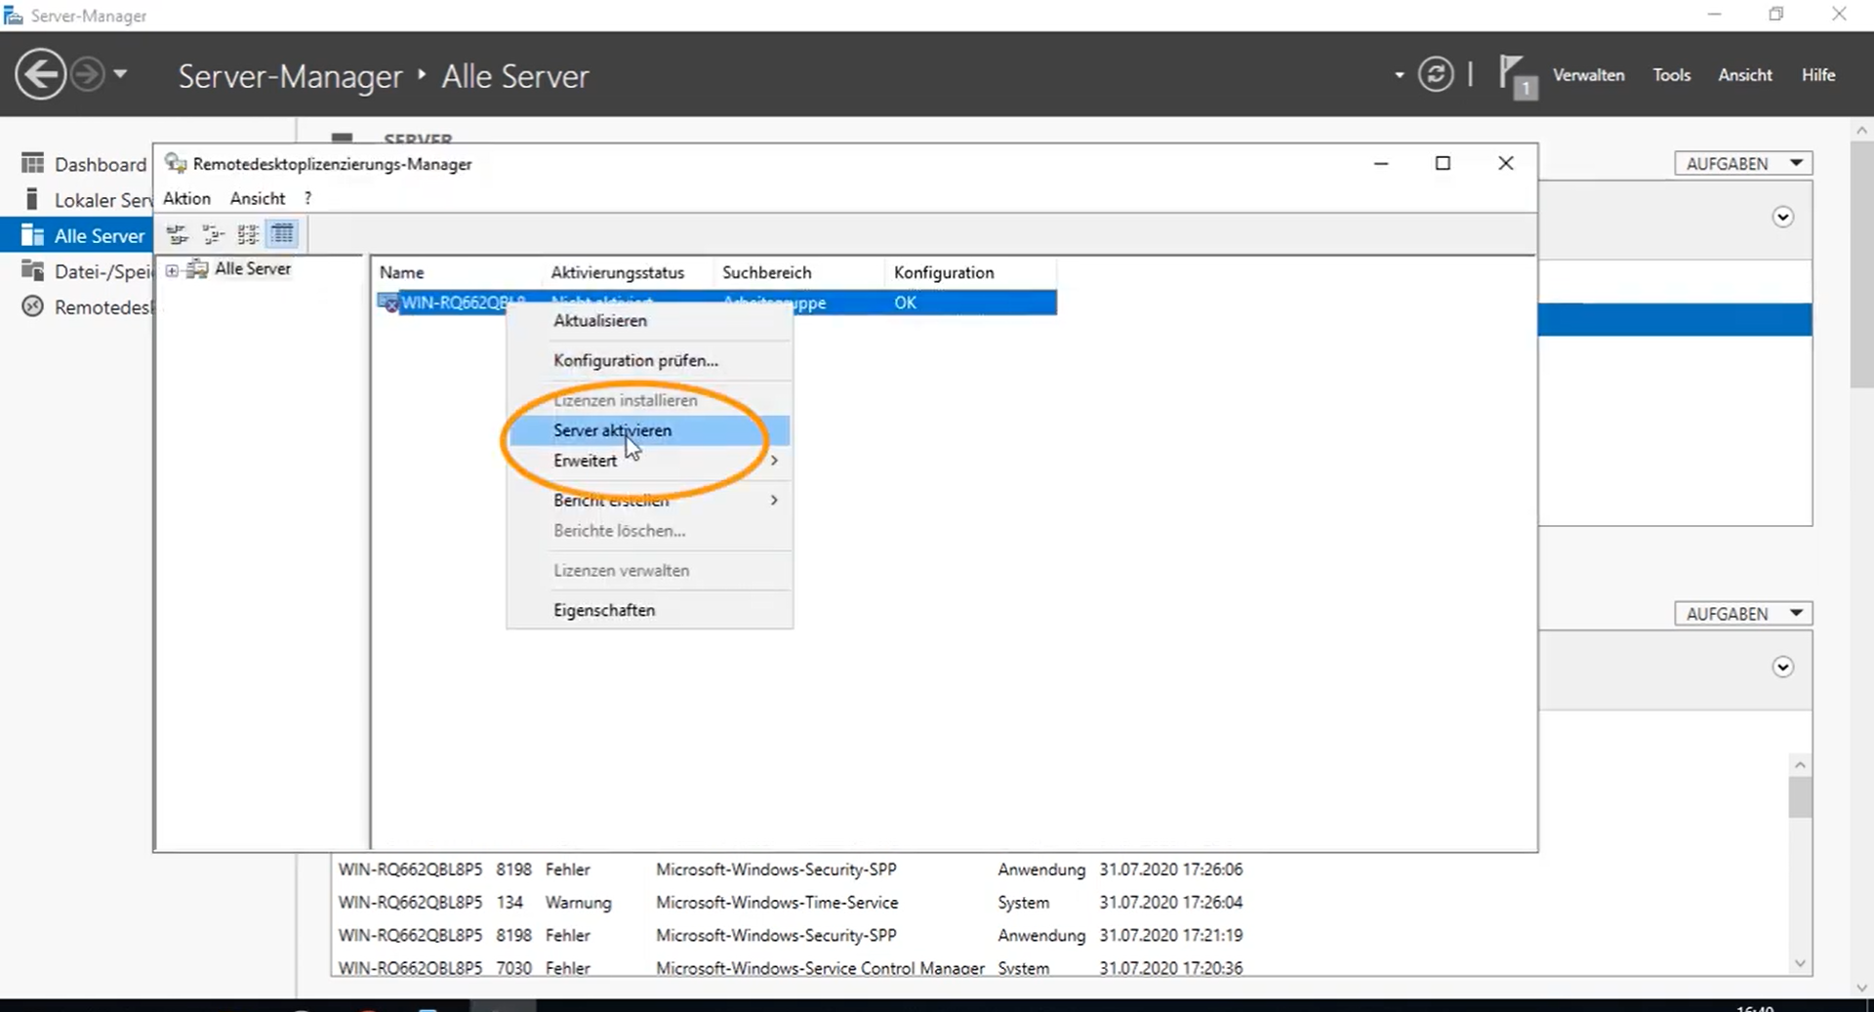The image size is (1874, 1012).
Task: Click the Tools menu in header
Action: coord(1671,75)
